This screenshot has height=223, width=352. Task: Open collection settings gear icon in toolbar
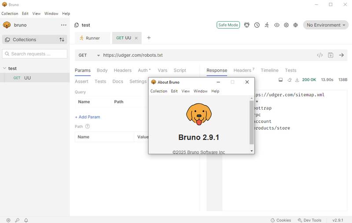click(286, 25)
